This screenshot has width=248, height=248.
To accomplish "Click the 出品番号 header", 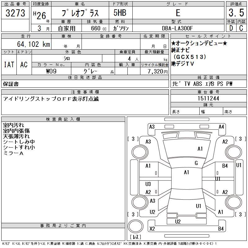I will [x=15, y=4].
